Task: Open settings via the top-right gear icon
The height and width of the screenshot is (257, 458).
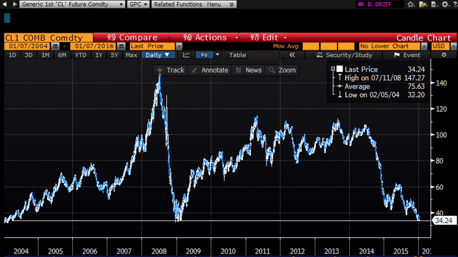Action: [x=445, y=5]
